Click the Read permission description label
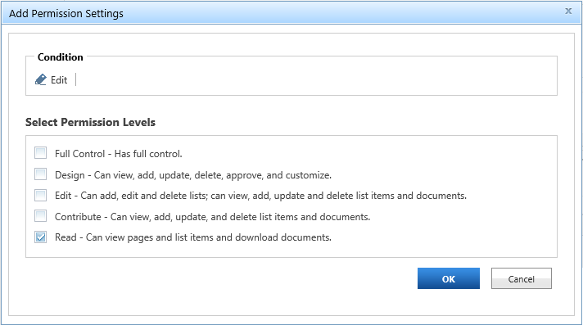This screenshot has height=325, width=583. pos(193,237)
